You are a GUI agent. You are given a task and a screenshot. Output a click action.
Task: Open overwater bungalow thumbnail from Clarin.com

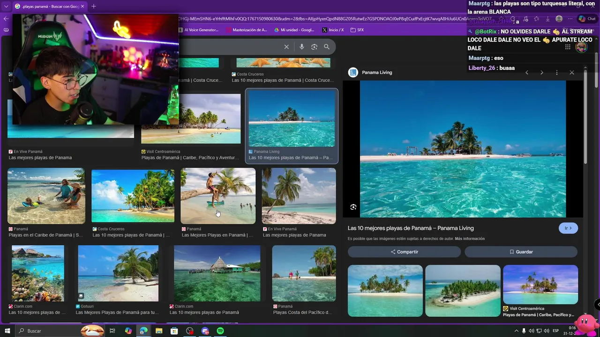click(217, 273)
